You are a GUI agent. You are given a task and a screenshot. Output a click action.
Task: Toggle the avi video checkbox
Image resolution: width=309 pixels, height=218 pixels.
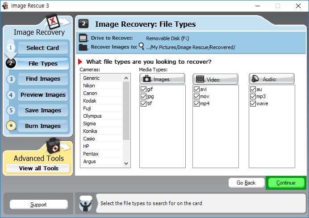(x=196, y=89)
